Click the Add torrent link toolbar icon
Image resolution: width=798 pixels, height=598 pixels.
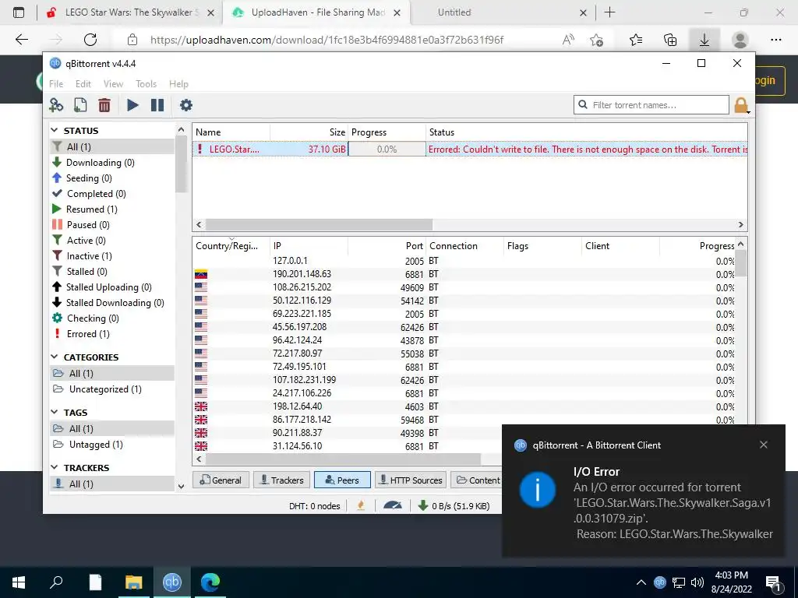pyautogui.click(x=56, y=105)
